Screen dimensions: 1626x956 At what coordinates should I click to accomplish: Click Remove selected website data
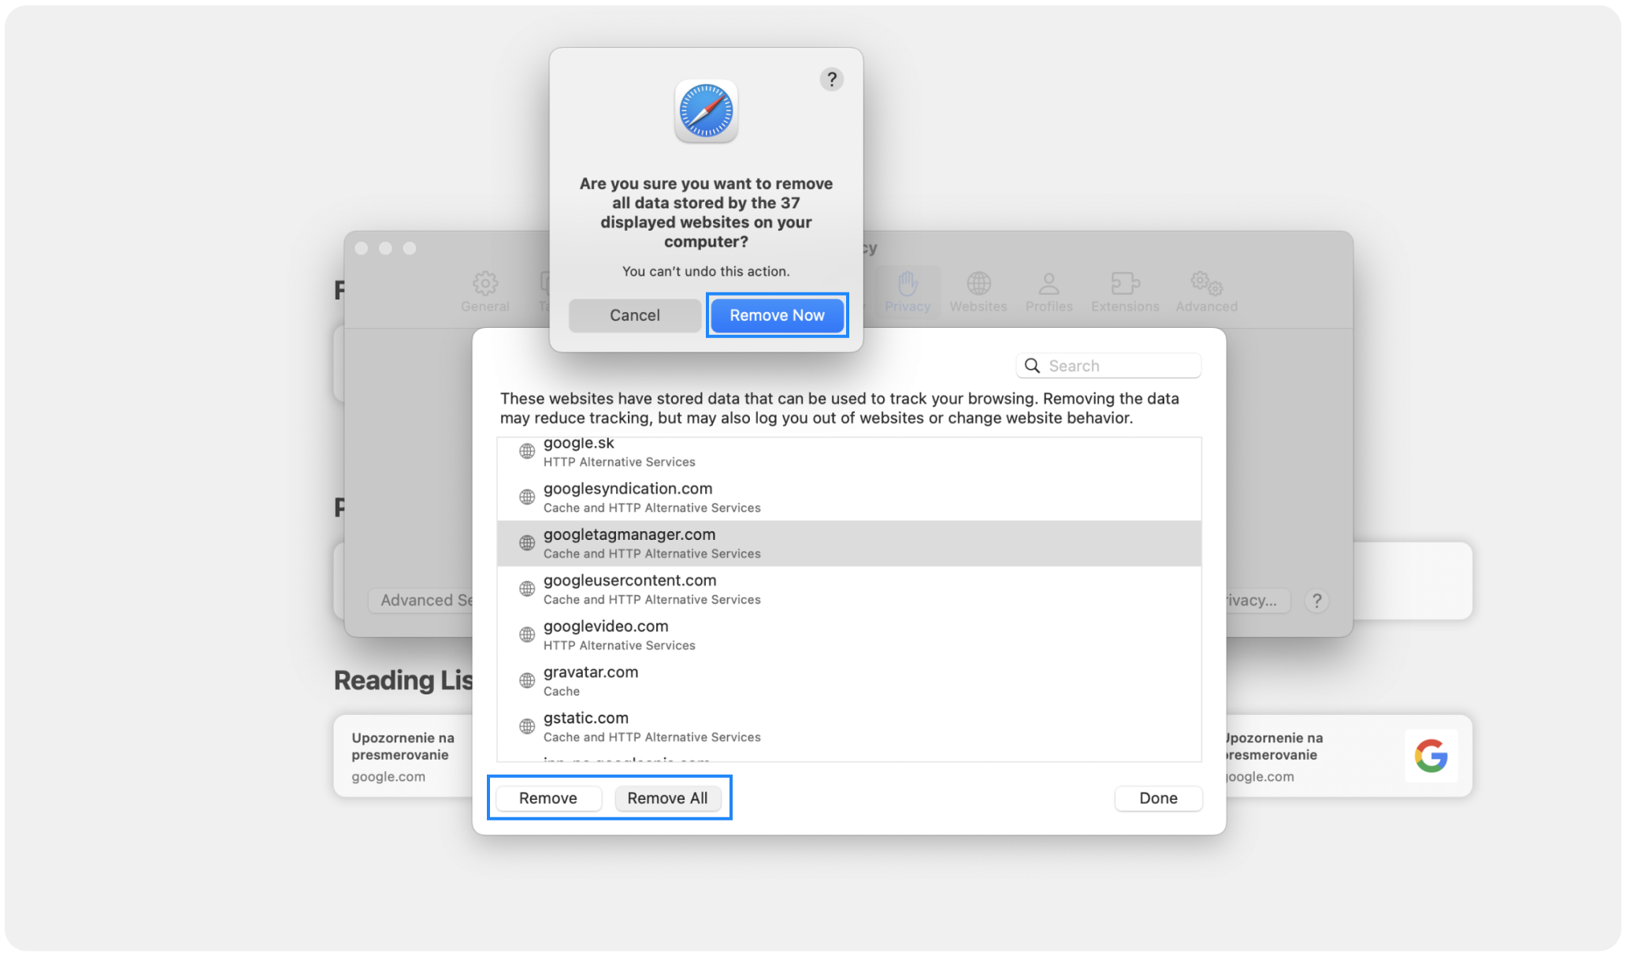coord(547,797)
